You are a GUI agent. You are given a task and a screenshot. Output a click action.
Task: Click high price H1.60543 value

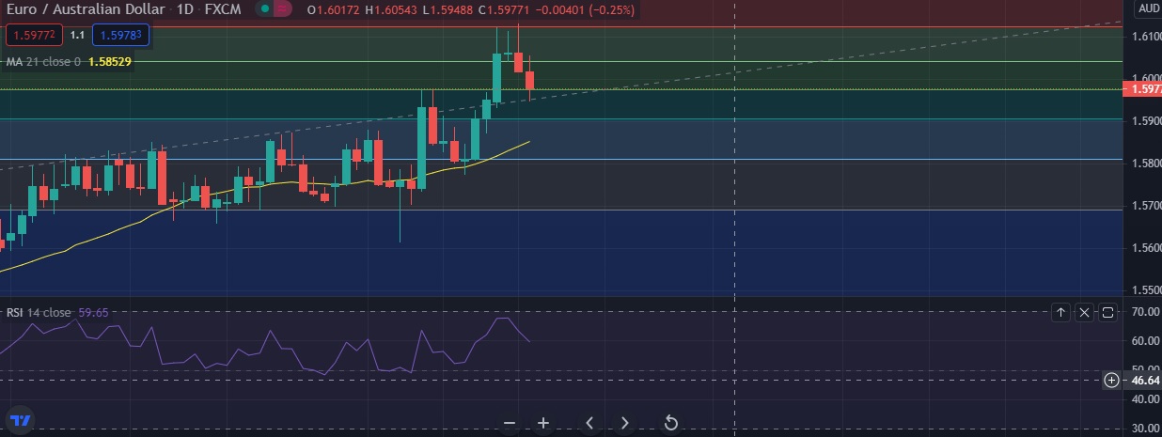click(x=392, y=10)
